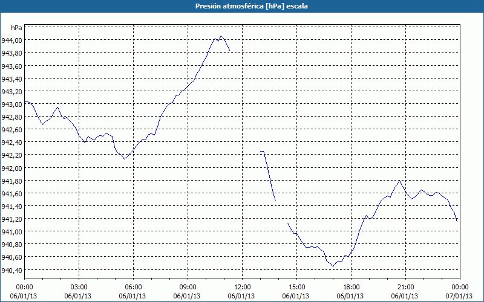
Task: Pick the 06/01/13 date under 21:00
Action: 404,296
